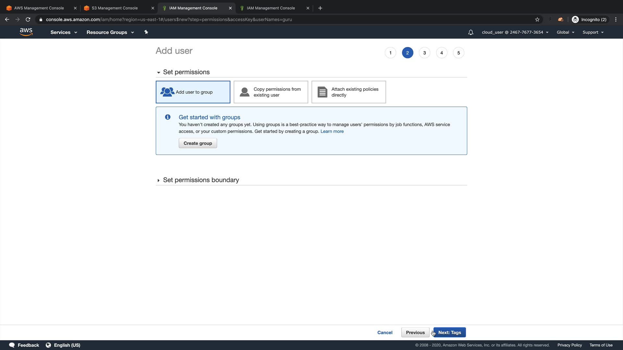Select Copy permissions from existing user
The width and height of the screenshot is (623, 350).
click(271, 92)
